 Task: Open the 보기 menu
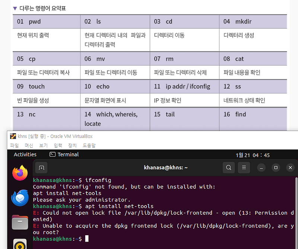pyautogui.click(x=42, y=146)
